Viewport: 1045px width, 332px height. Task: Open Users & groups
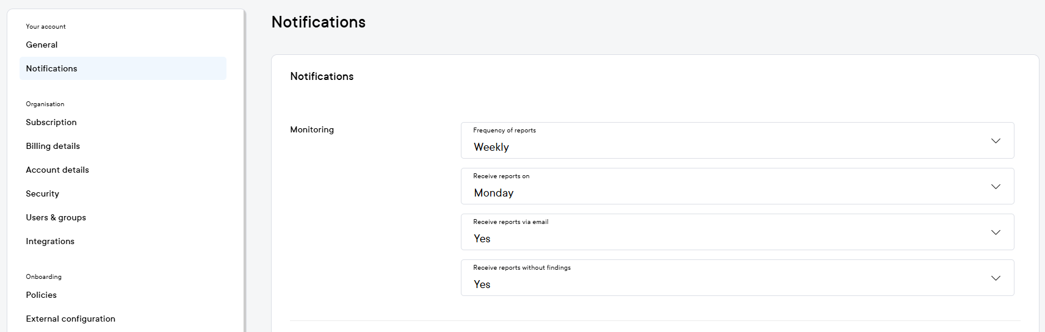tap(56, 217)
